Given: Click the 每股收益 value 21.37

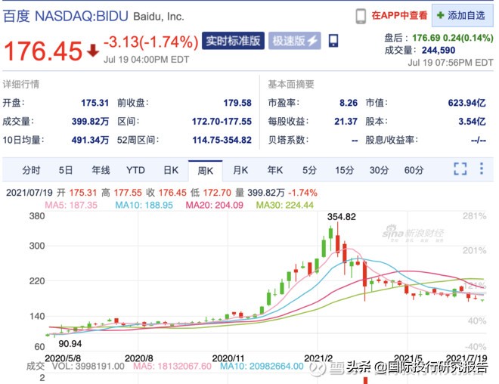Looking at the screenshot, I should point(346,121).
